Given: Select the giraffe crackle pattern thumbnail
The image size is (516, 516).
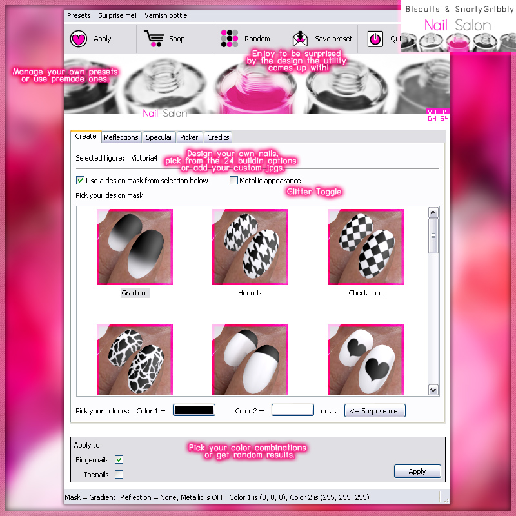Looking at the screenshot, I should click(135, 360).
